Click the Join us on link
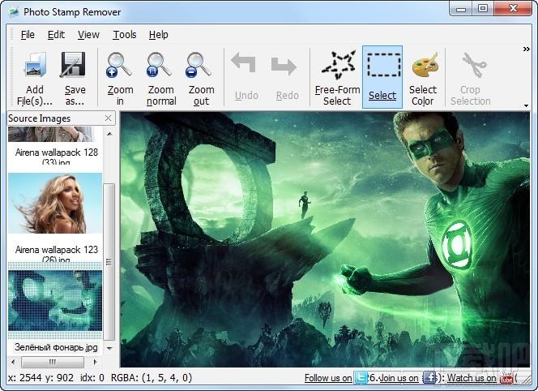The height and width of the screenshot is (391, 538). coord(399,378)
